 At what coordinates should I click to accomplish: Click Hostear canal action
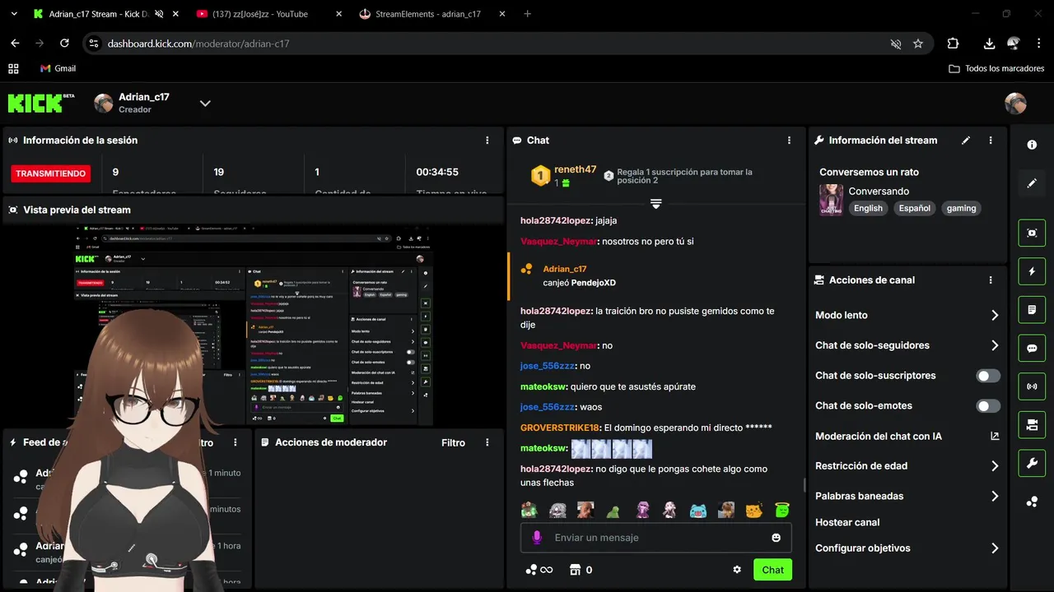point(847,523)
